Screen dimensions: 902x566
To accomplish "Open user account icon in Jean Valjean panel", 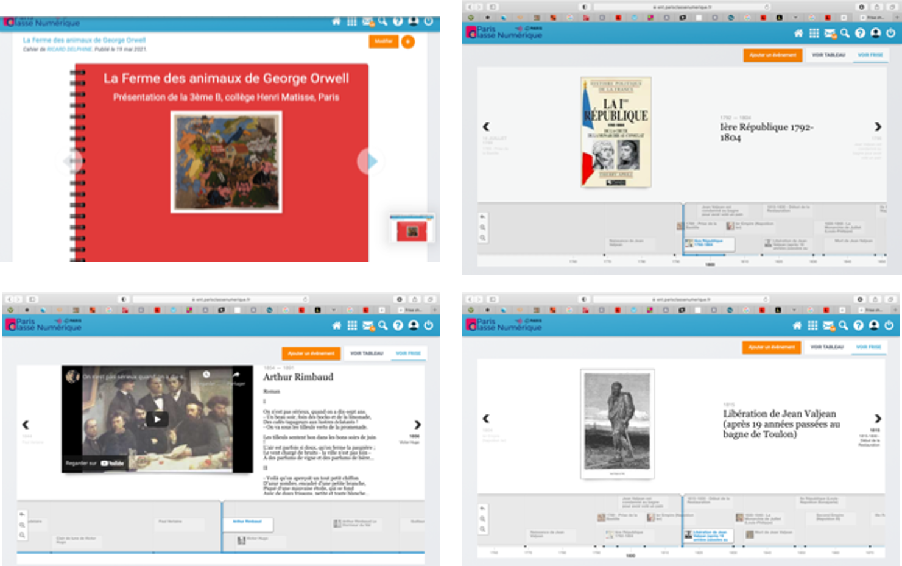I will [874, 325].
